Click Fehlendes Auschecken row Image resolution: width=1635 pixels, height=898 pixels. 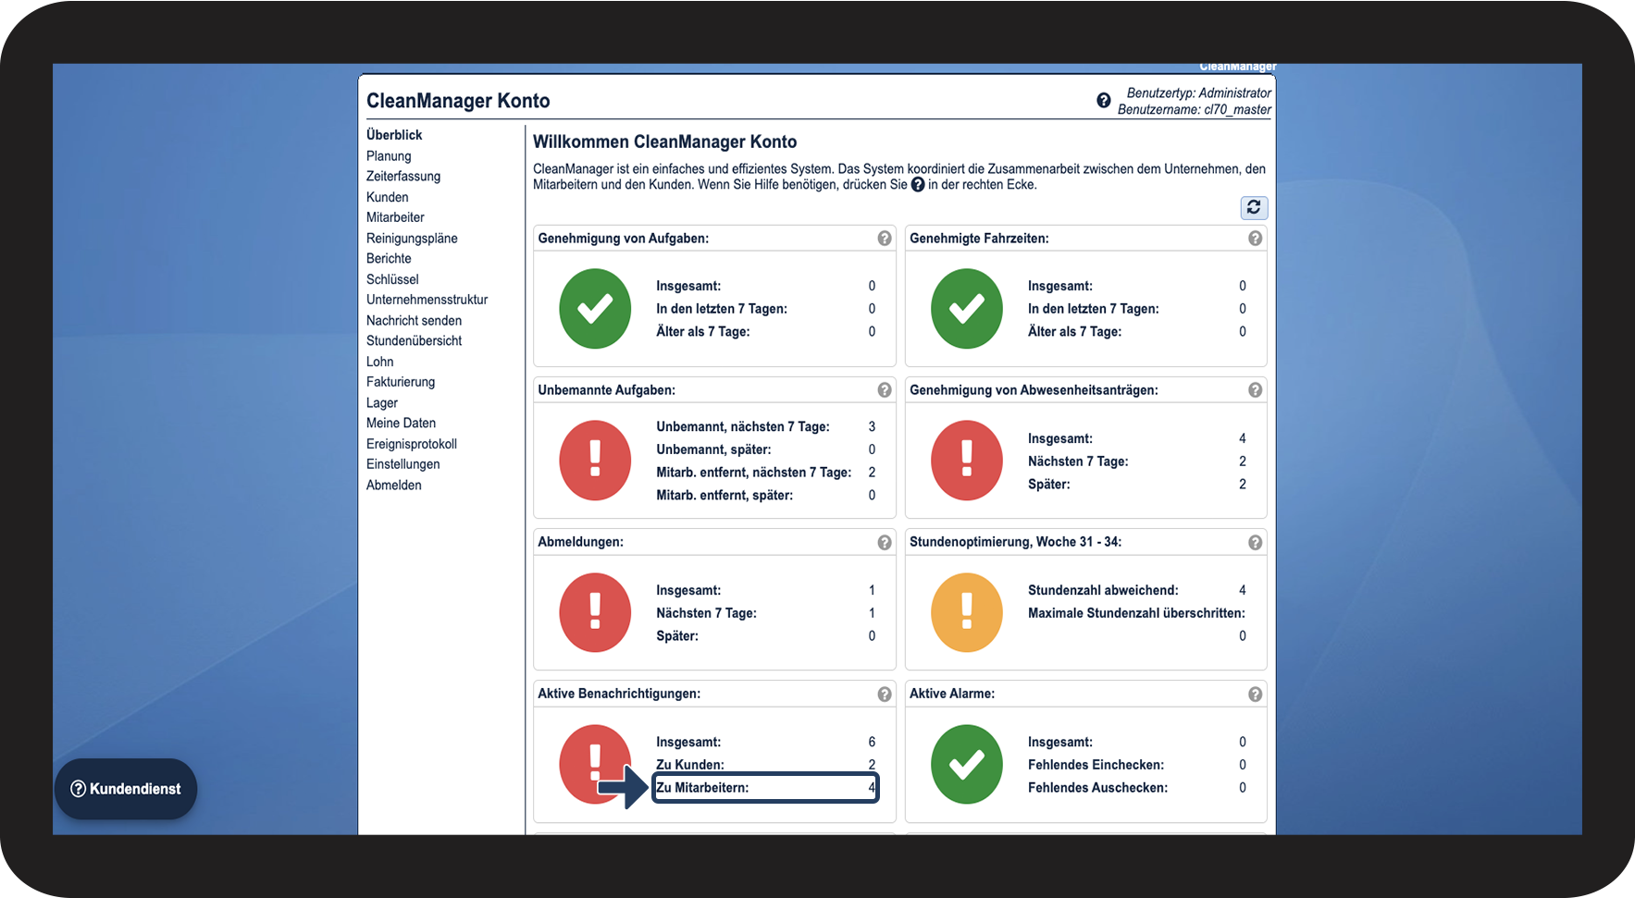1137,788
